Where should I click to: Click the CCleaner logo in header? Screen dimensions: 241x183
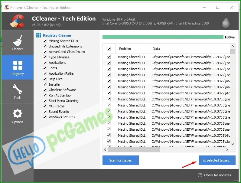16,21
